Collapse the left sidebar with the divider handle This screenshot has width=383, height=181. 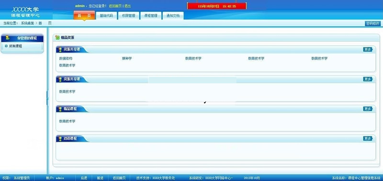pyautogui.click(x=47, y=98)
